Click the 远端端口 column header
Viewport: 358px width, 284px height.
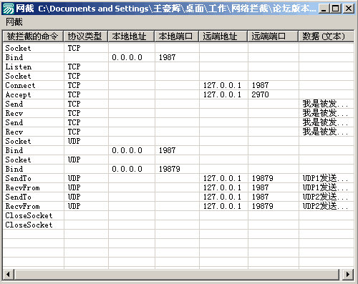(273, 36)
